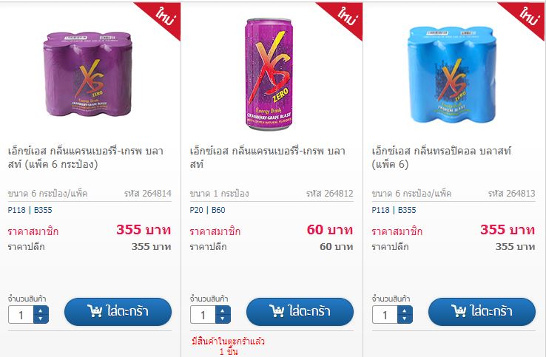Image resolution: width=546 pixels, height=357 pixels.
Task: Open the blue XS Tropical pack image
Action: (x=451, y=75)
